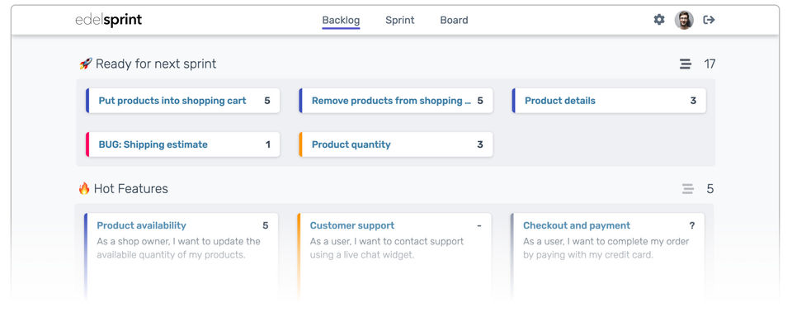Open the 'Put products into shopping cart' story
This screenshot has height=317, width=792.
pyautogui.click(x=183, y=101)
